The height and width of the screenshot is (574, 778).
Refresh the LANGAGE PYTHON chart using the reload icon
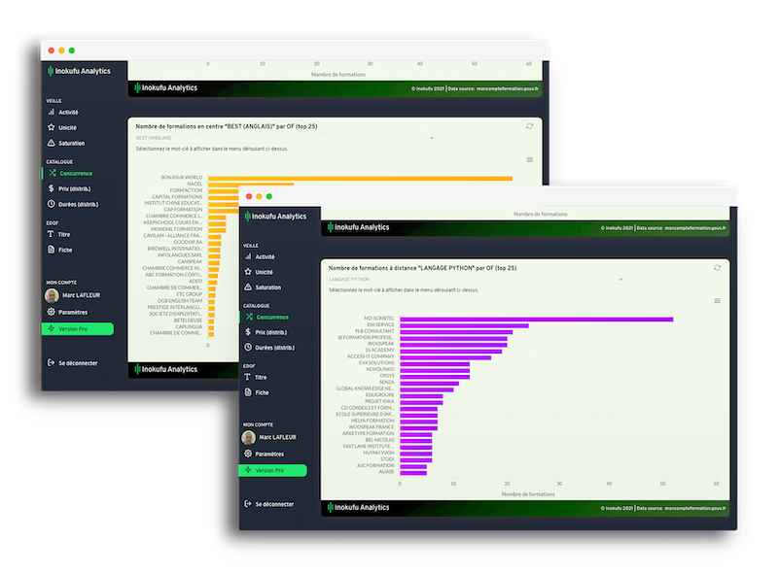pyautogui.click(x=717, y=267)
